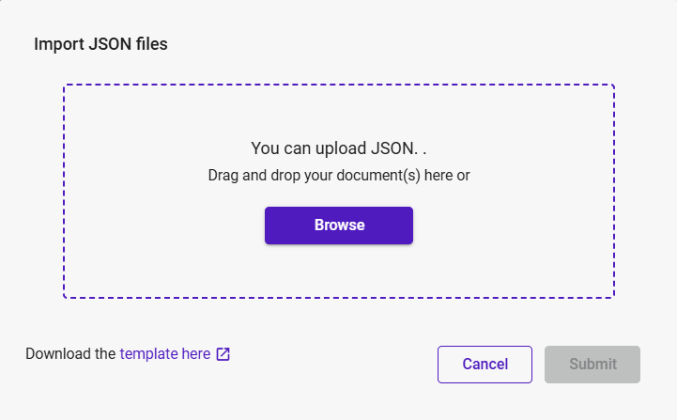Click the 'Download the' label text

pos(70,354)
